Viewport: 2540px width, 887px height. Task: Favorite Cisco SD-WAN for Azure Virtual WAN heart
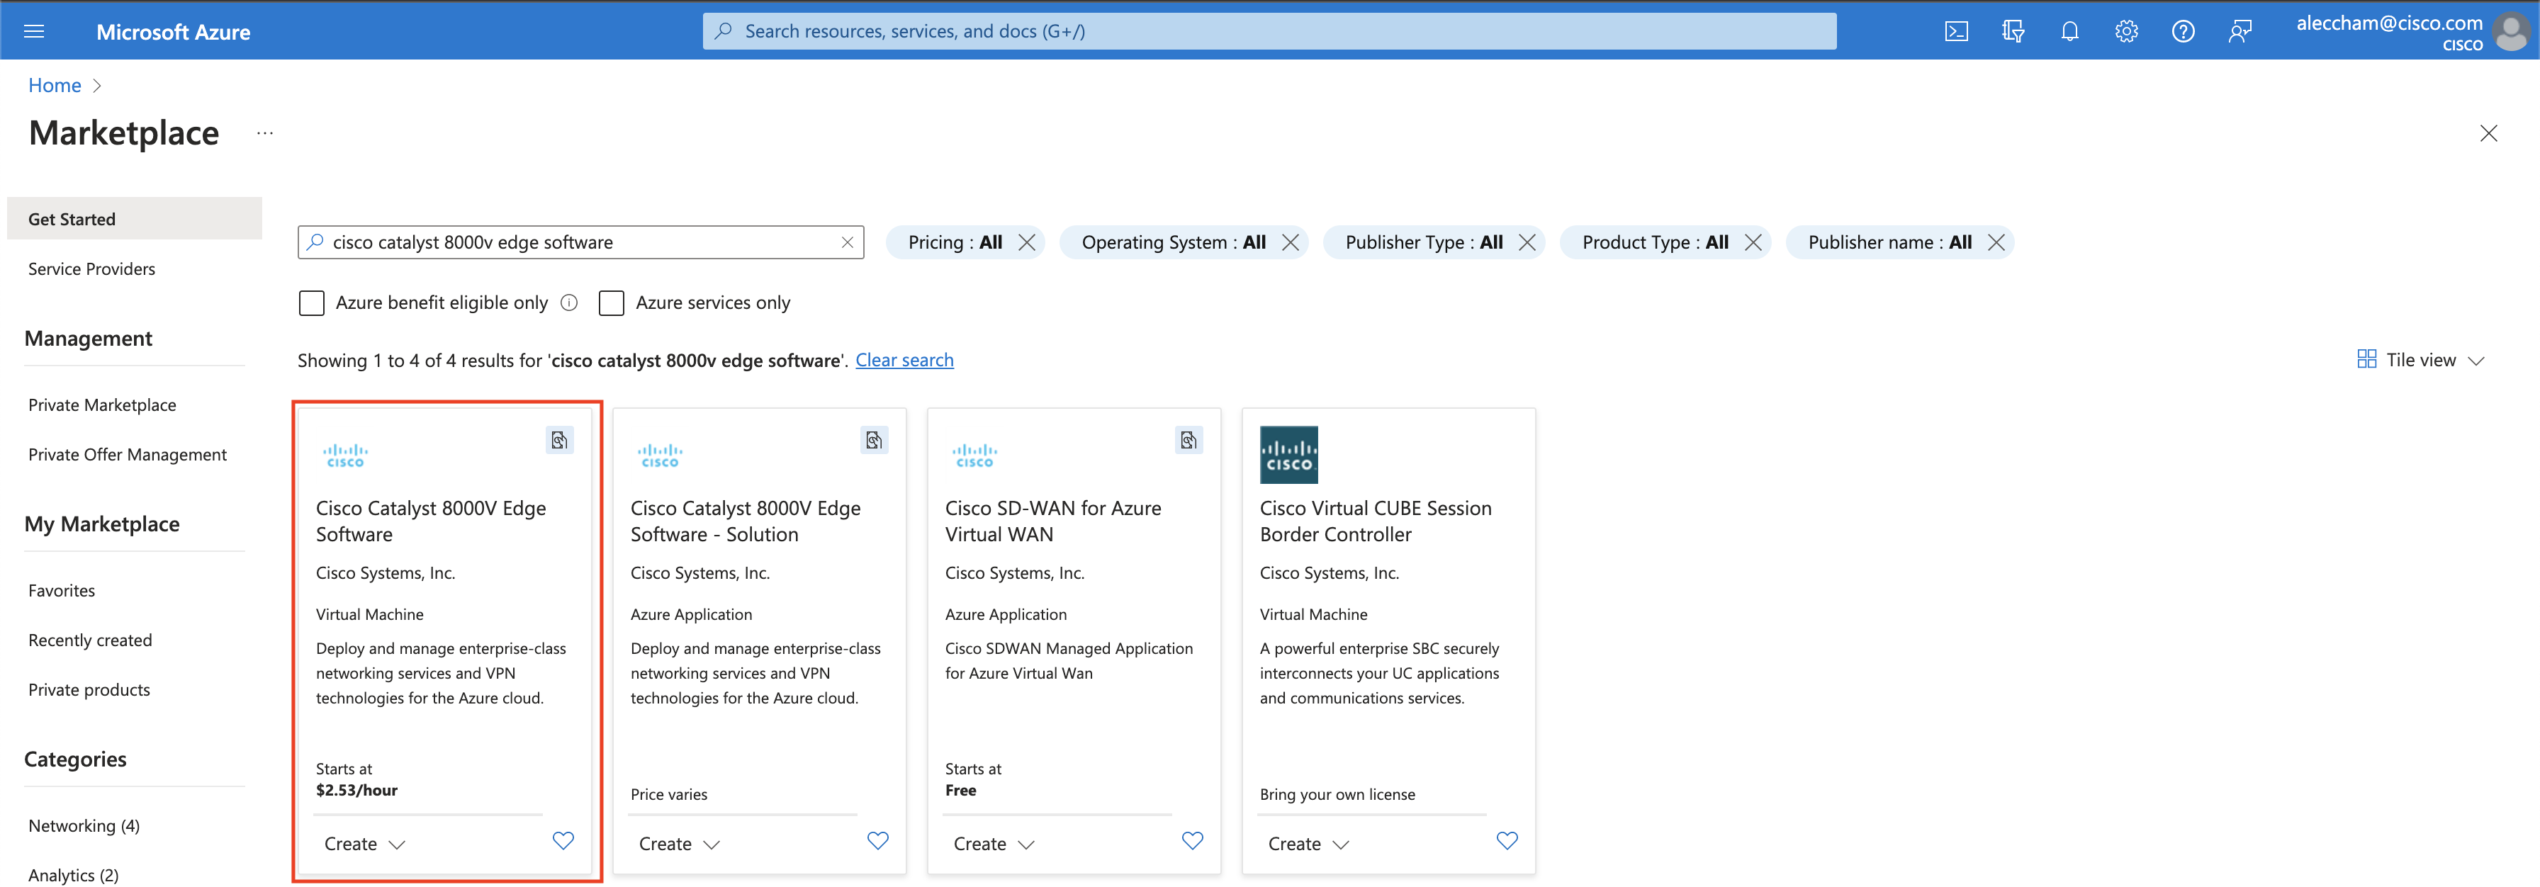(1192, 841)
